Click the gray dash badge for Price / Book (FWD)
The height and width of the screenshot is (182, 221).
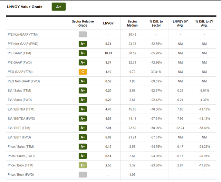click(83, 174)
